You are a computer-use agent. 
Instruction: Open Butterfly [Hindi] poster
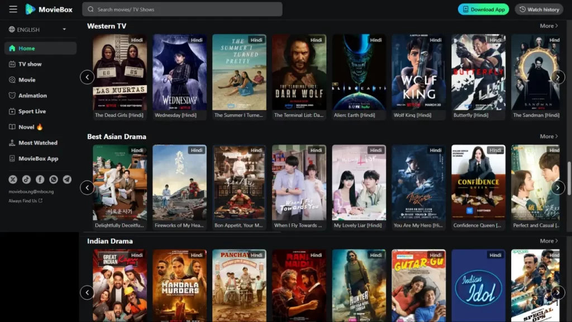pos(479,72)
